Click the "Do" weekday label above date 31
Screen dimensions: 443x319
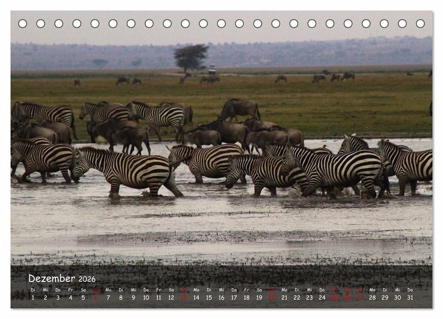click(x=410, y=290)
